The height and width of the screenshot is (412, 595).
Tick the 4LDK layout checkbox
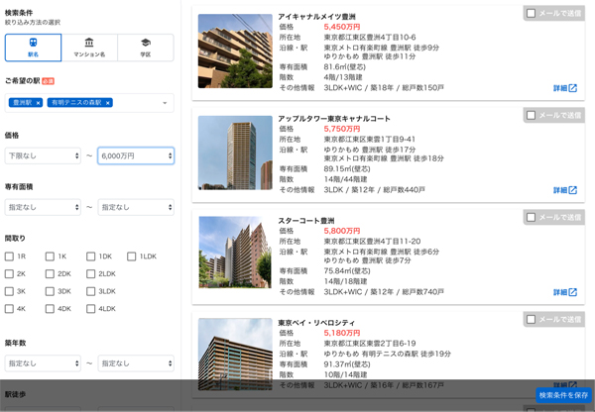91,308
